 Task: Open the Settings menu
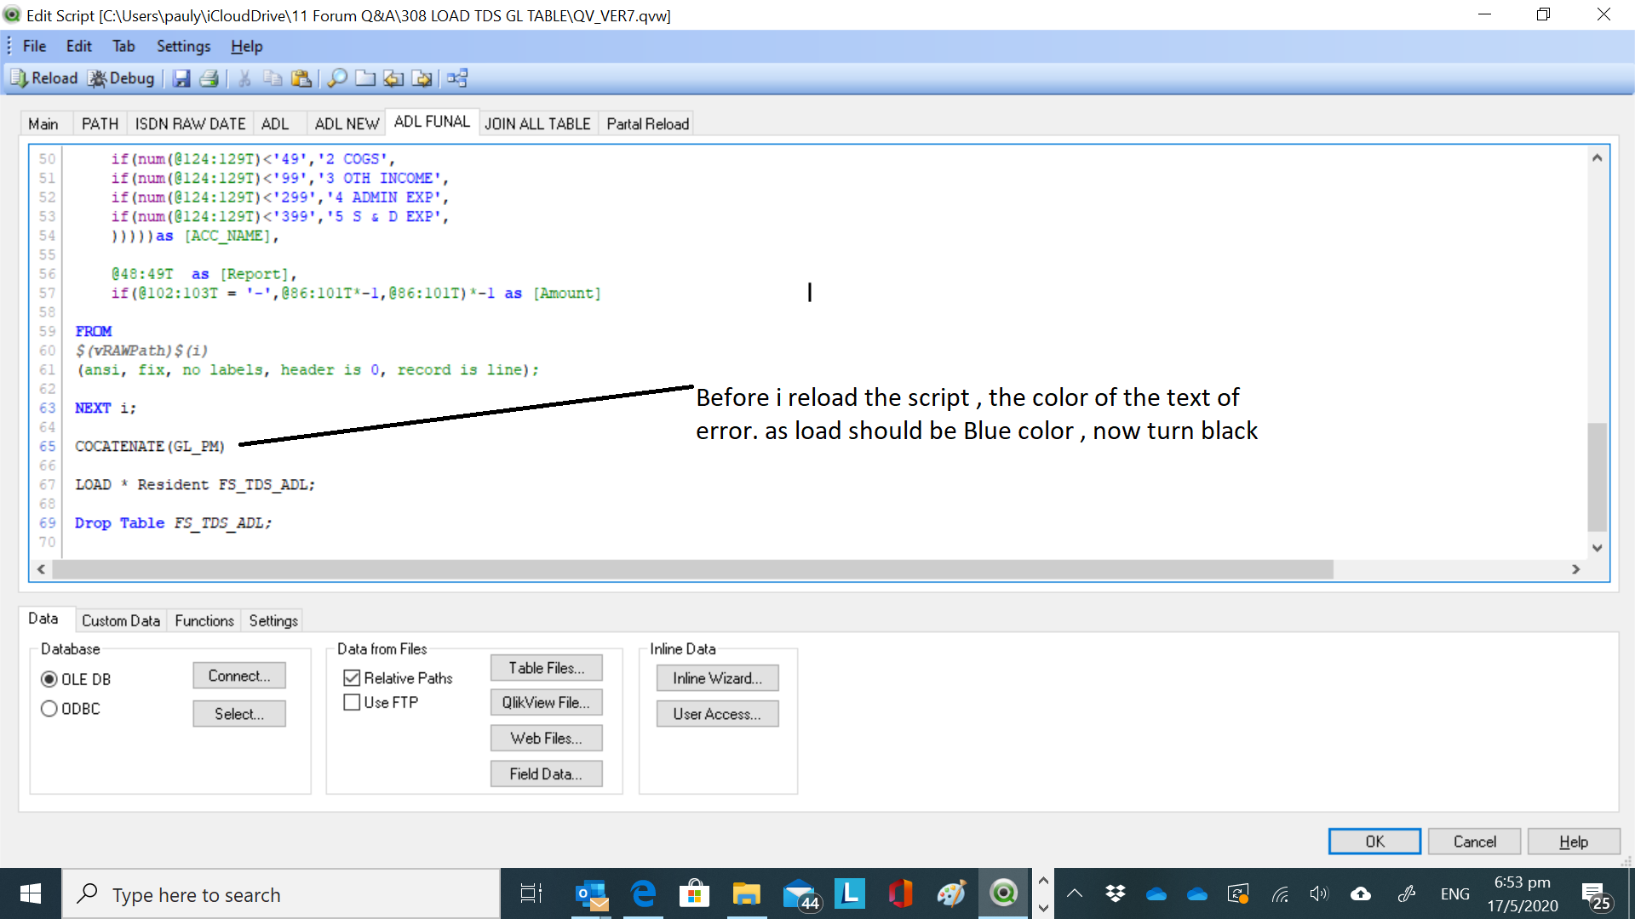(x=183, y=46)
